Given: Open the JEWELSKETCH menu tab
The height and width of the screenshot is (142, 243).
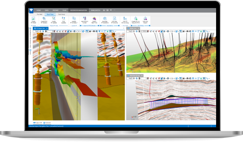Looking at the screenshot, I should pos(96,10).
